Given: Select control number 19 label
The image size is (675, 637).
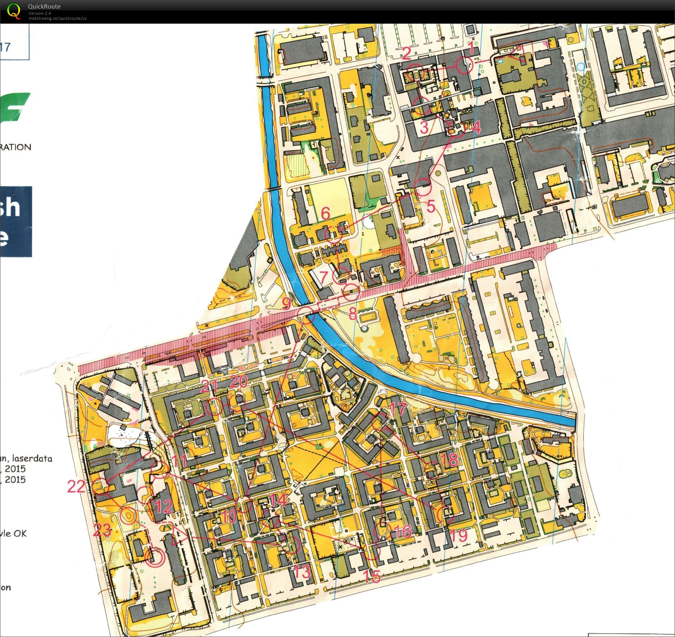Looking at the screenshot, I should pyautogui.click(x=458, y=536).
